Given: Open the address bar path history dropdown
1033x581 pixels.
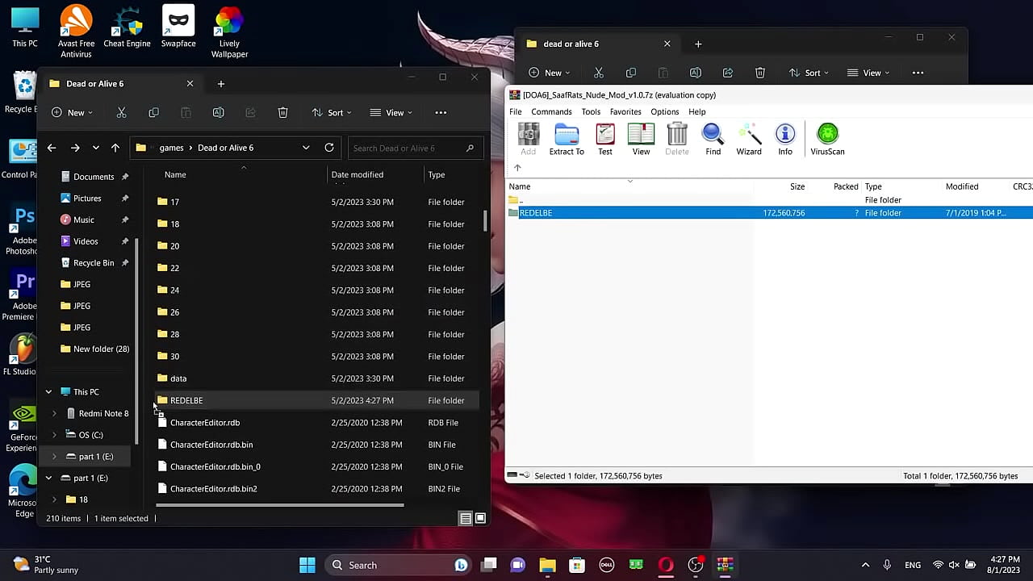Looking at the screenshot, I should click(x=306, y=148).
